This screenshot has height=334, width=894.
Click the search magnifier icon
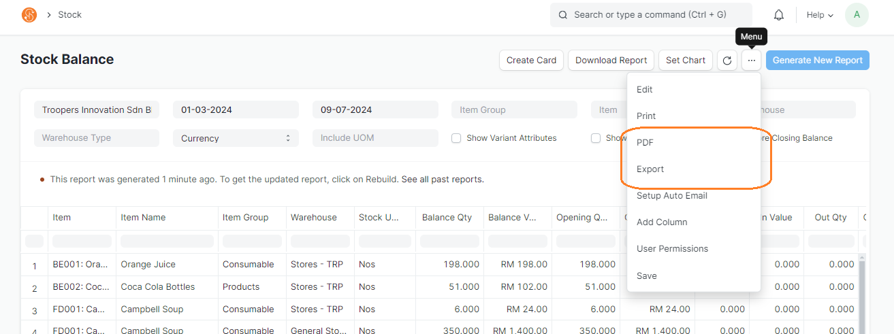pos(563,15)
